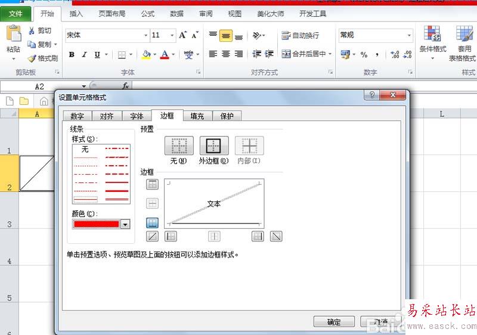Toggle diagonal-down border button
Screen dimensions: 477x335
(x=276, y=236)
